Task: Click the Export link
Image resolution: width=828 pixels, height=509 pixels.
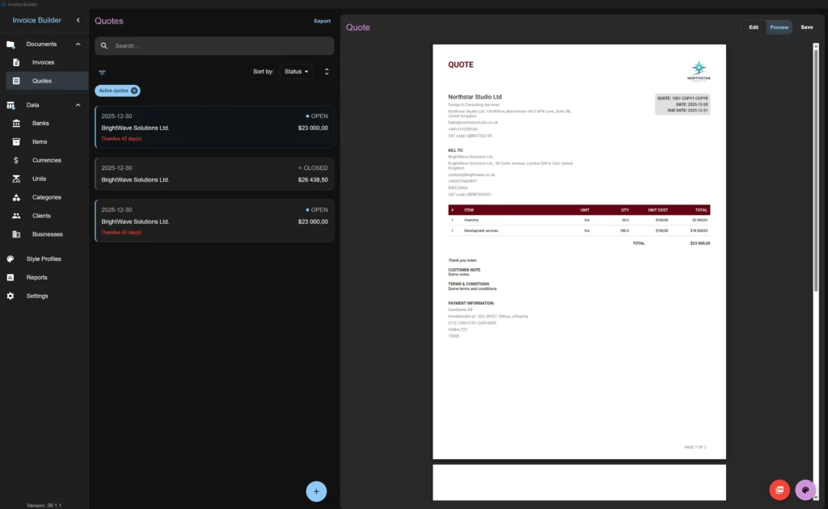Action: point(322,20)
